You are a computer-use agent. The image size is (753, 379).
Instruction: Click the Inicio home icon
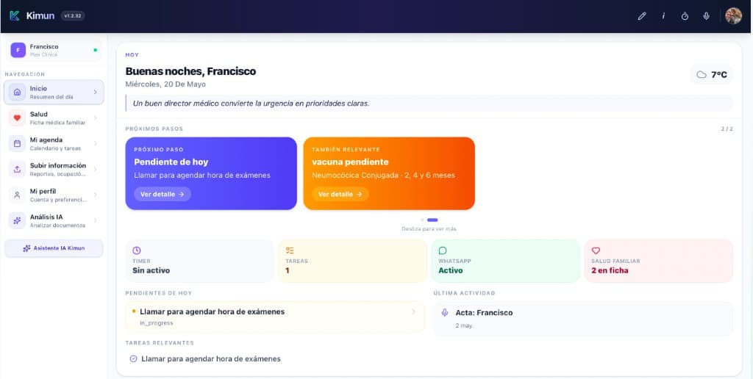tap(18, 92)
